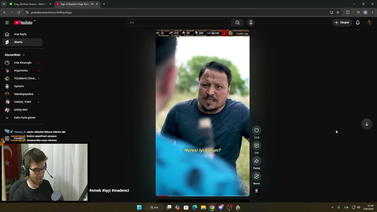Screen dimensions: 377x212
Task: Open File Explorer from the taskbar
Action: click(203, 208)
